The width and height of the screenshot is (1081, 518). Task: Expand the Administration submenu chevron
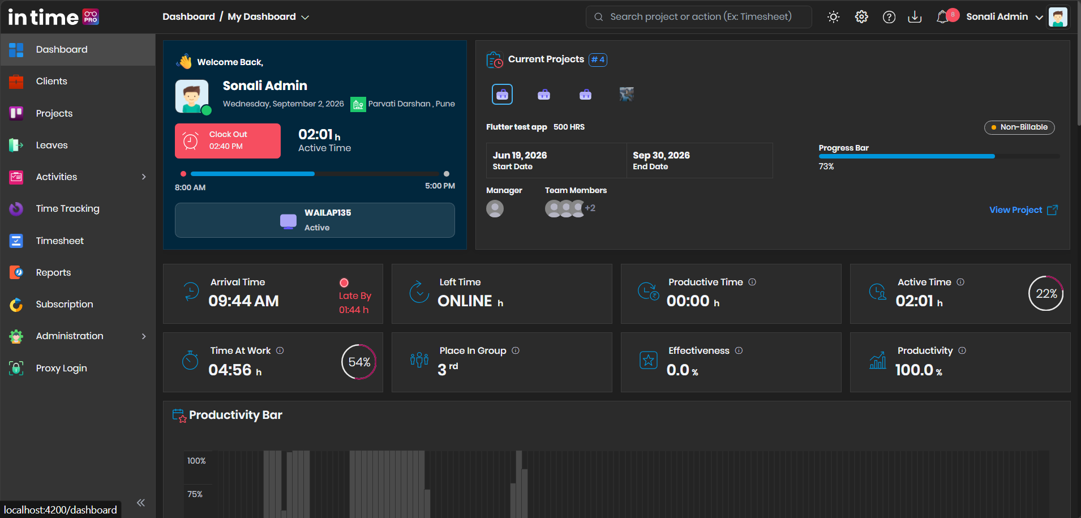144,336
